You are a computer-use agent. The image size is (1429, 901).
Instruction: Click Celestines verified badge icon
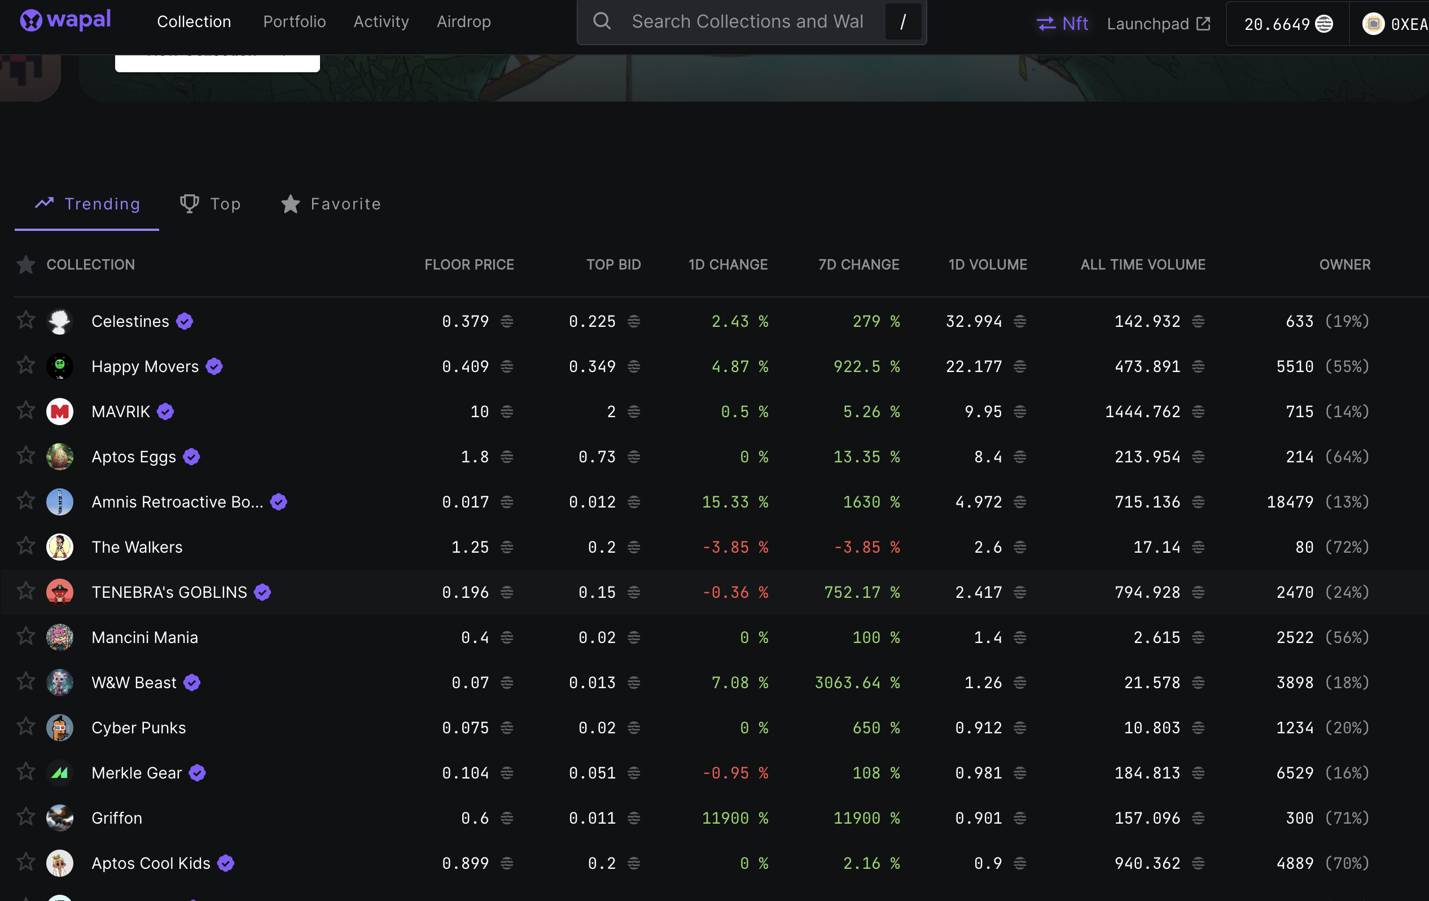click(185, 322)
